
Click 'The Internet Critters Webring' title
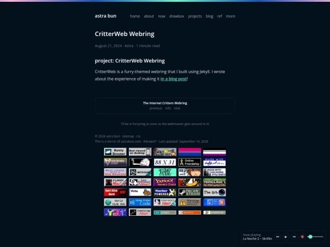point(165,103)
